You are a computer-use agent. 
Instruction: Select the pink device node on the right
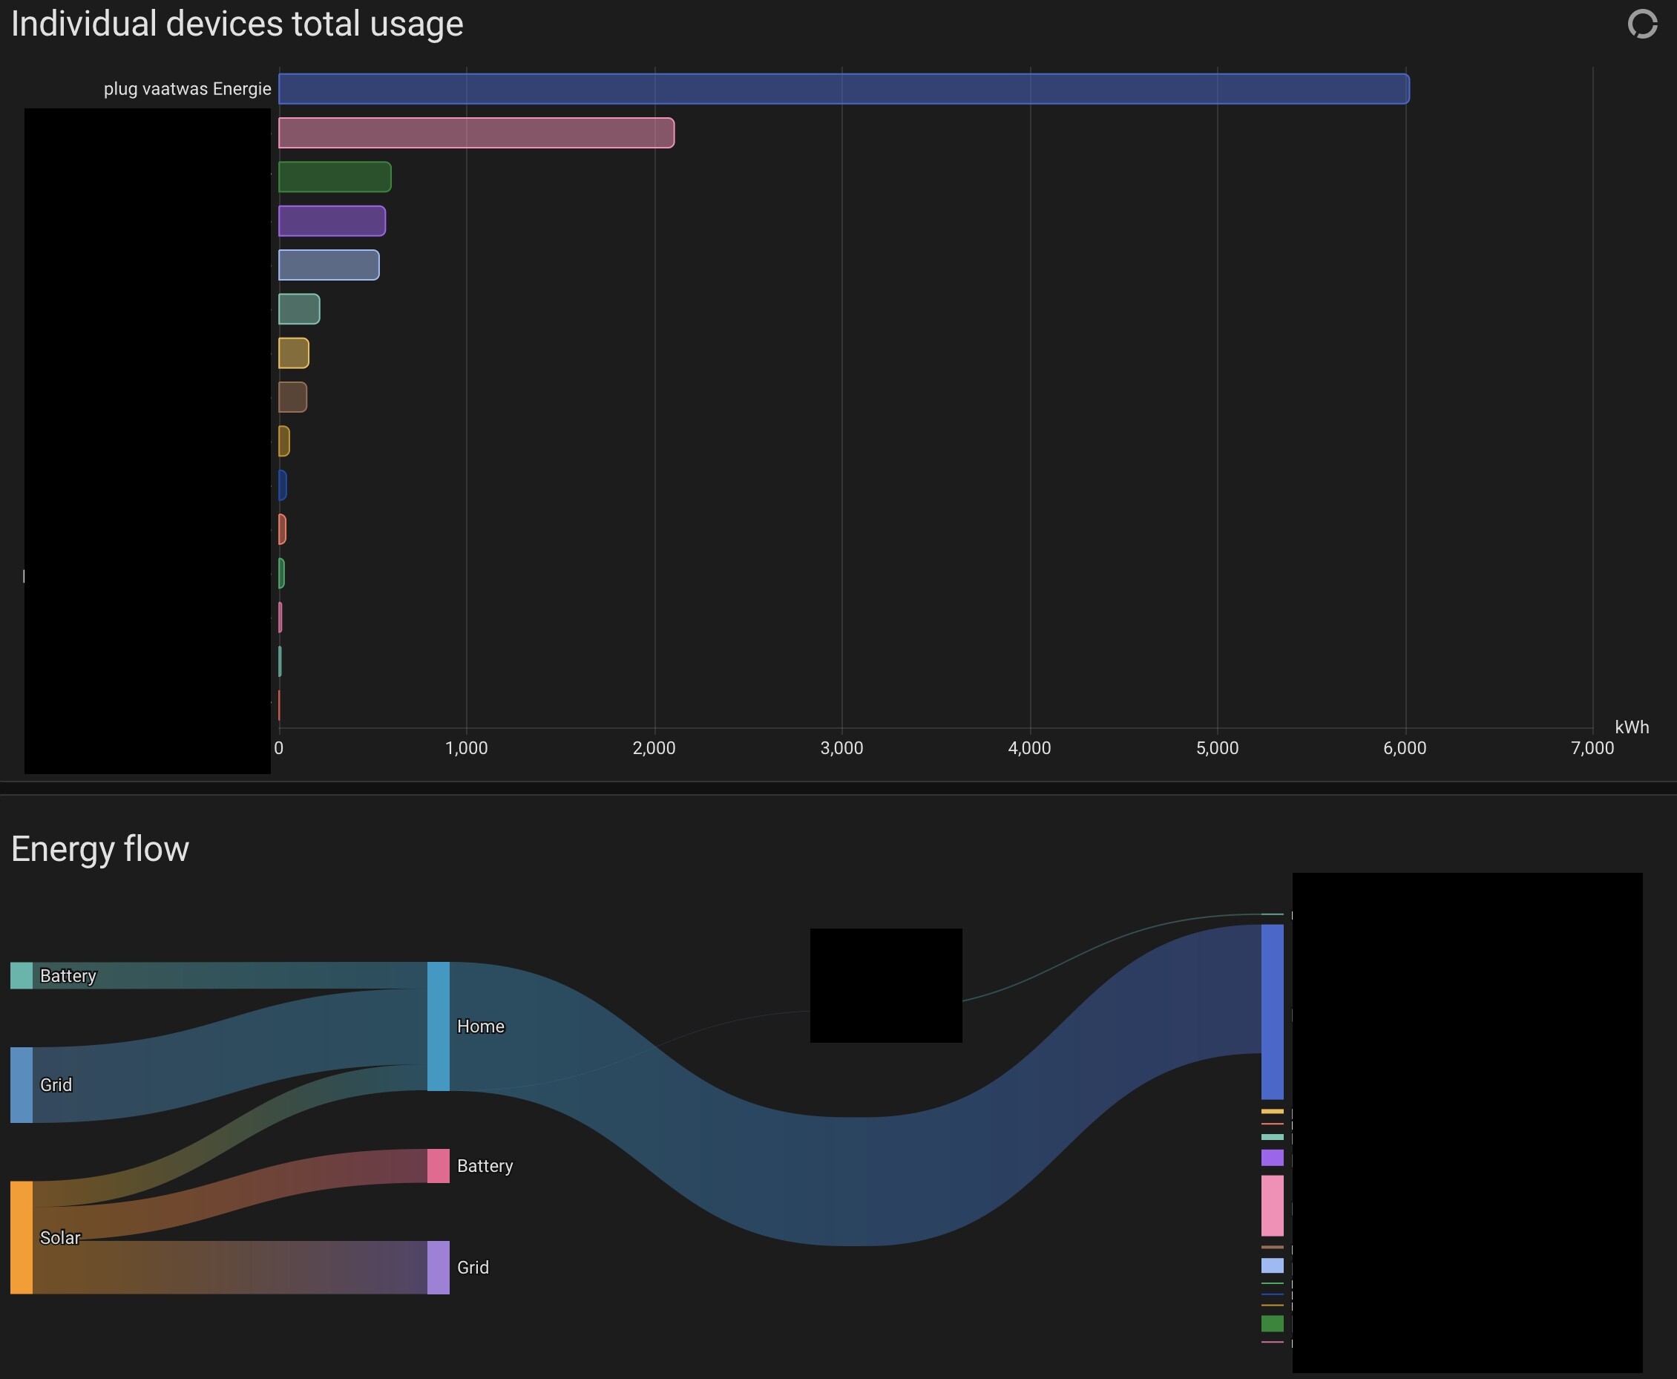(1272, 1205)
